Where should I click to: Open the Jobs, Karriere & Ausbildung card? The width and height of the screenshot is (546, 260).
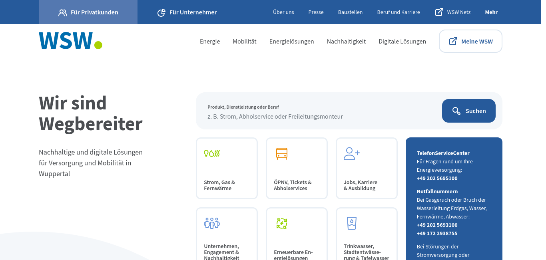[367, 168]
